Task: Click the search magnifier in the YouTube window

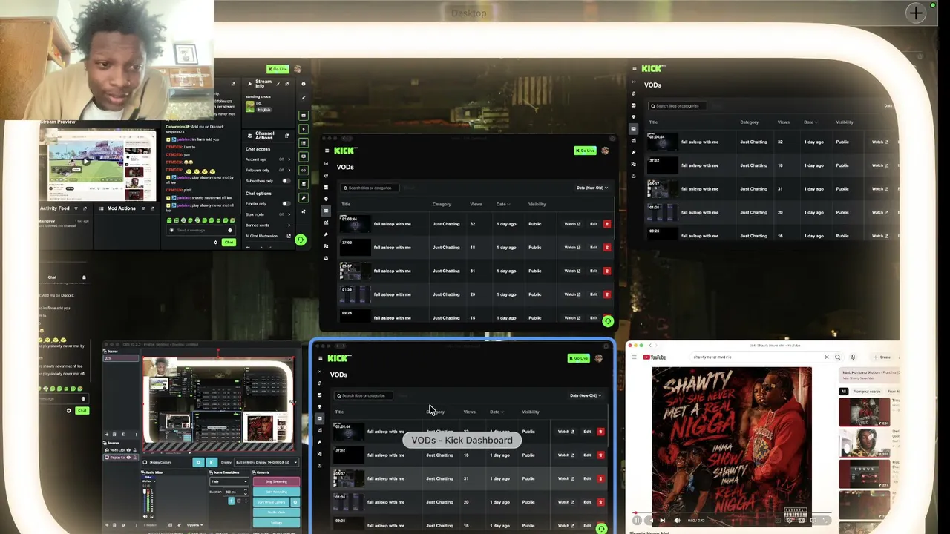Action: [x=838, y=357]
